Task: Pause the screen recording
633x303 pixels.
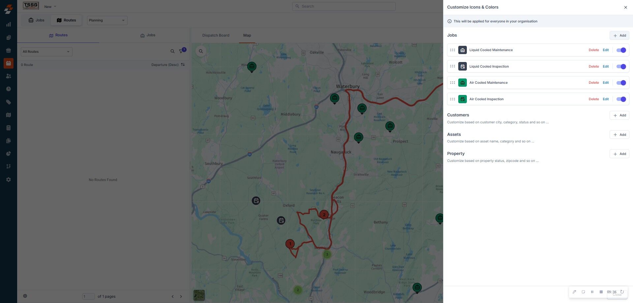Action: (592, 292)
